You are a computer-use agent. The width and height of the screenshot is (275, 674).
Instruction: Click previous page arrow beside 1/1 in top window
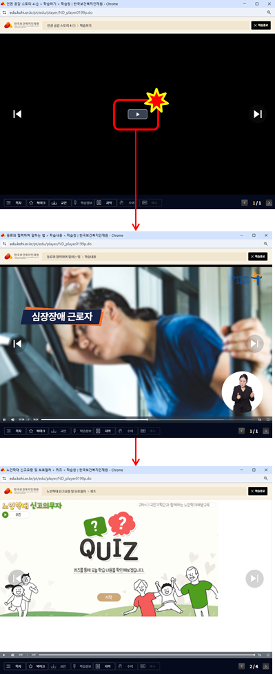(244, 202)
